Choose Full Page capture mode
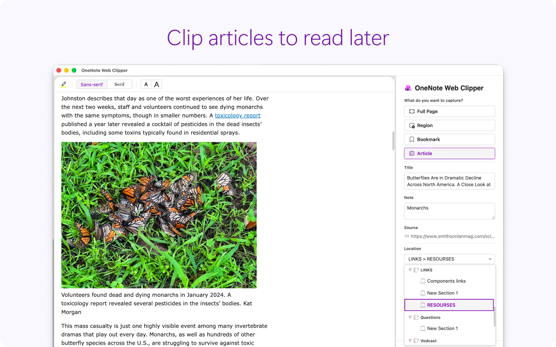The image size is (556, 347). [450, 111]
